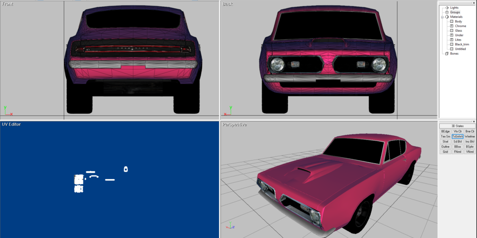Toggle the BBox display state
This screenshot has height=238, width=477.
[x=457, y=147]
